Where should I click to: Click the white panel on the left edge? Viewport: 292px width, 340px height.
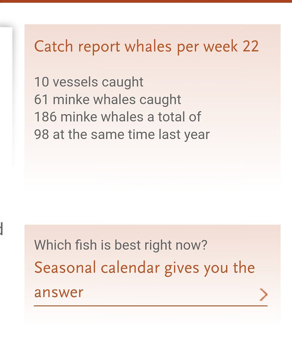pos(6,96)
